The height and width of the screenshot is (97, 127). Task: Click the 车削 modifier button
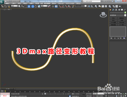(x=122, y=20)
